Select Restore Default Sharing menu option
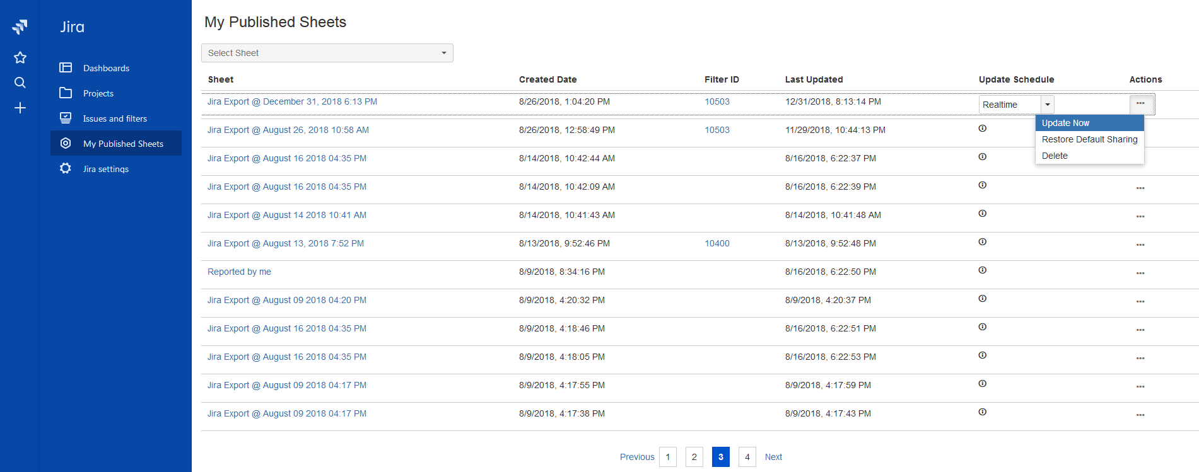The image size is (1199, 472). tap(1089, 139)
